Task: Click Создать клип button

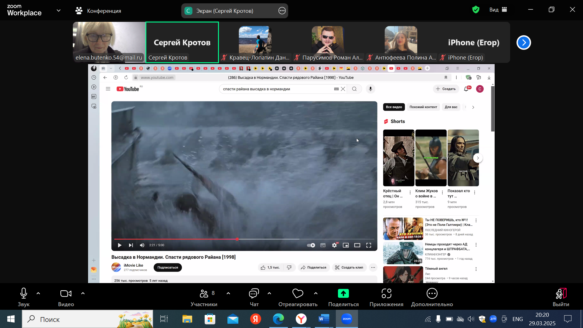Action: [349, 268]
